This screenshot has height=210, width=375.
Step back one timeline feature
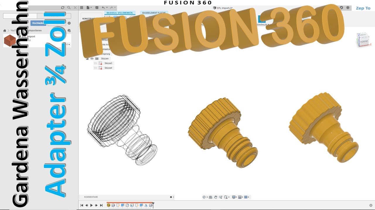86,205
